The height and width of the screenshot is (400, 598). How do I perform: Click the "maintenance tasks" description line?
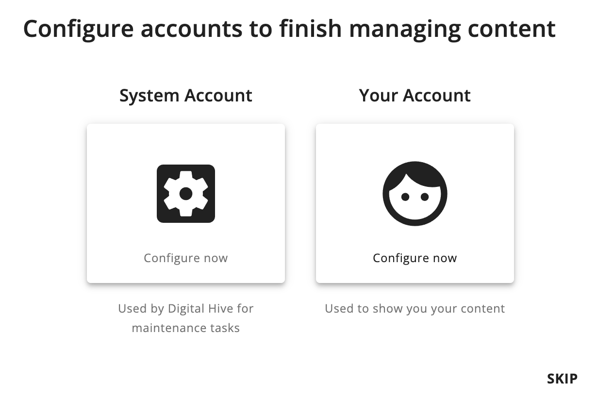(x=186, y=328)
